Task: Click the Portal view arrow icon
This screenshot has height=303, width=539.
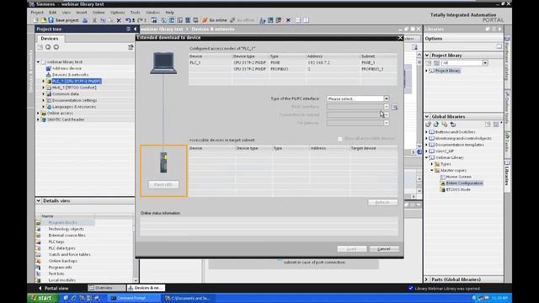Action: tap(40, 288)
